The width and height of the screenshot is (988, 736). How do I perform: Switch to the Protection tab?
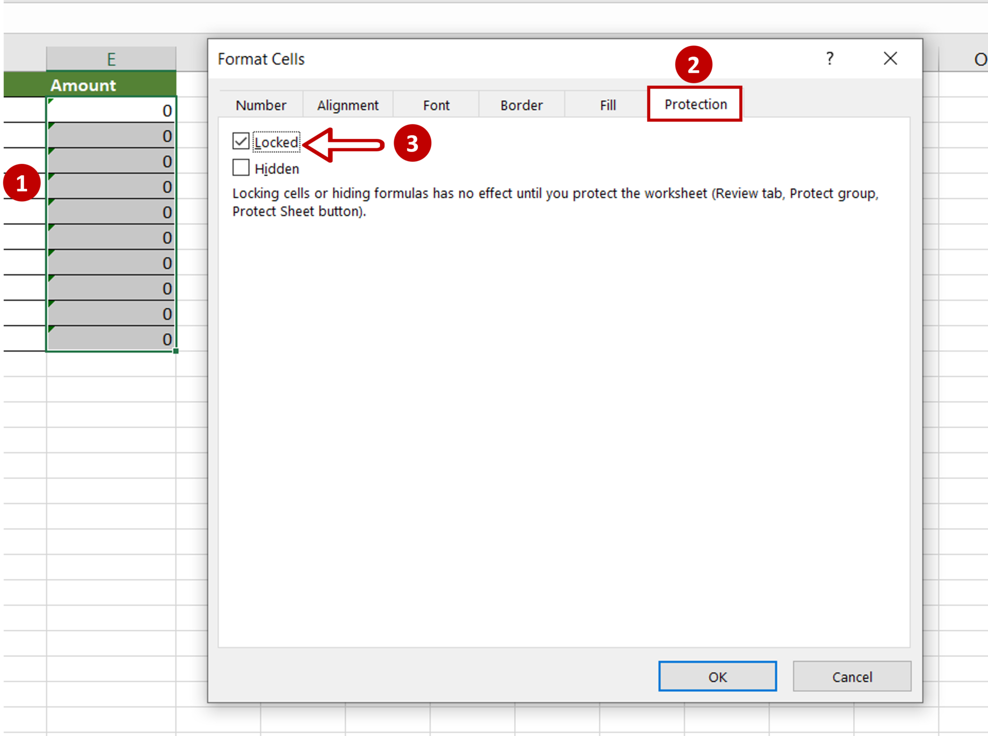(x=695, y=104)
